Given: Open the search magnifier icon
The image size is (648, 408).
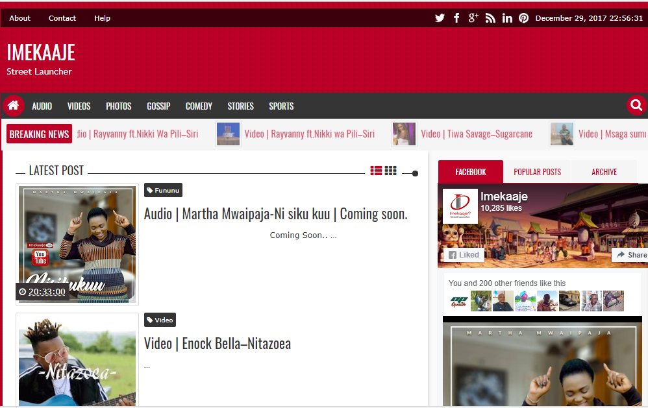Looking at the screenshot, I should 636,106.
